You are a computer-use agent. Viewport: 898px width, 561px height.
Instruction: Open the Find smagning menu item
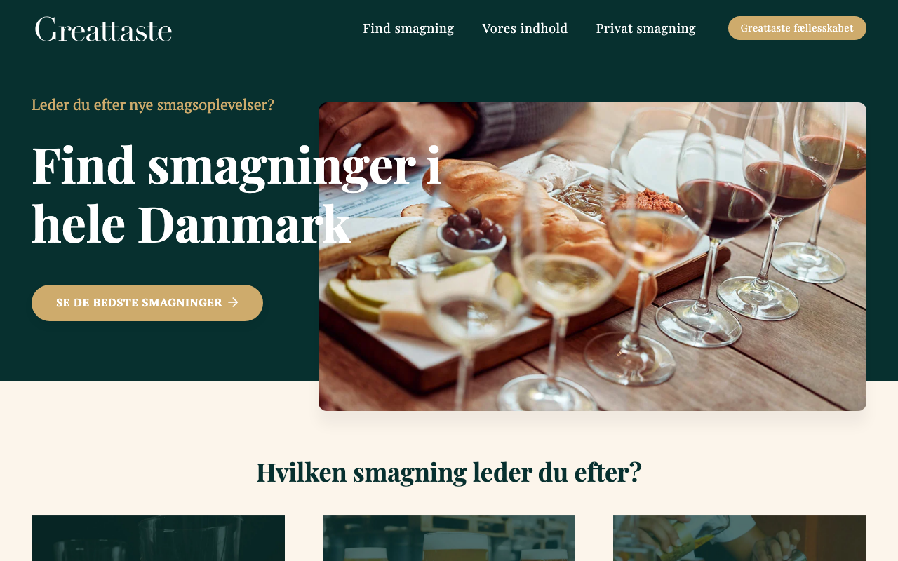tap(408, 28)
